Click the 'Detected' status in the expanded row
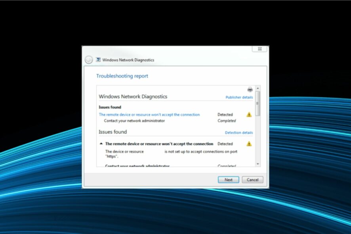Screen dimensions: 351x234 [225, 144]
